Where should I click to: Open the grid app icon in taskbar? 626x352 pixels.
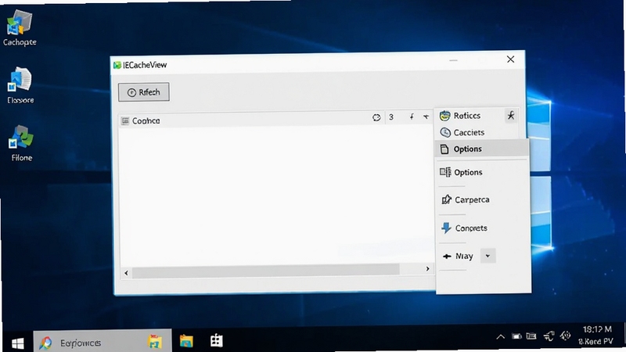pyautogui.click(x=217, y=340)
